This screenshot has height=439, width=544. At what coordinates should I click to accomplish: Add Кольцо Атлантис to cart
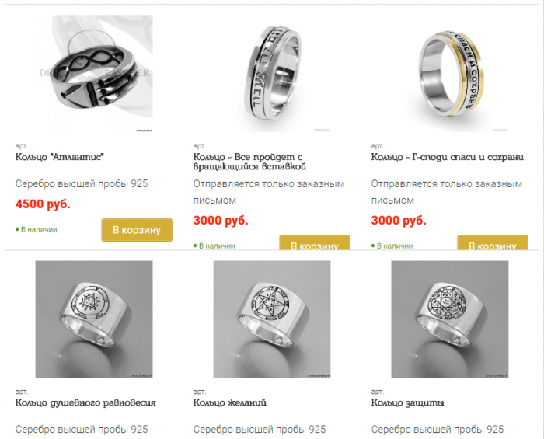[x=137, y=230]
